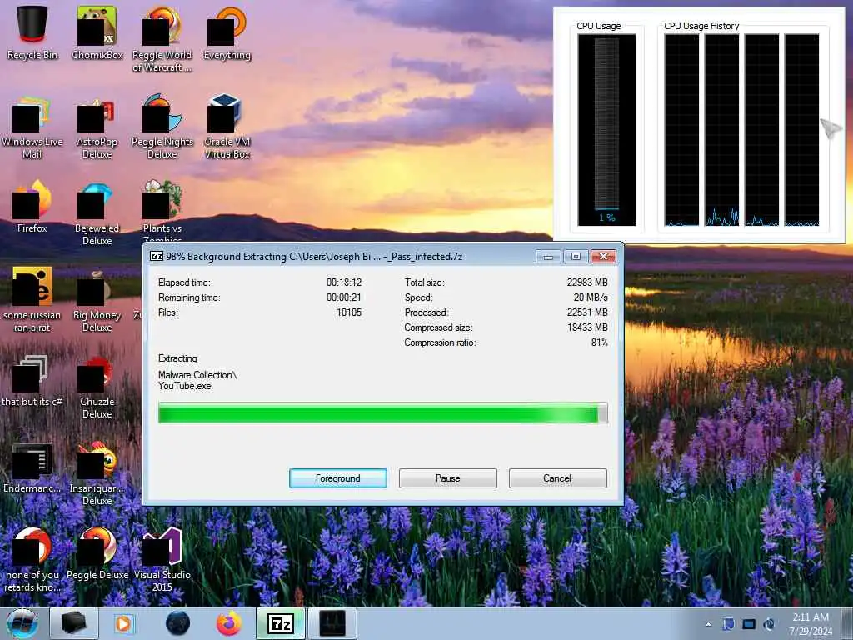Select the ChomikBox desktop icon

click(97, 32)
